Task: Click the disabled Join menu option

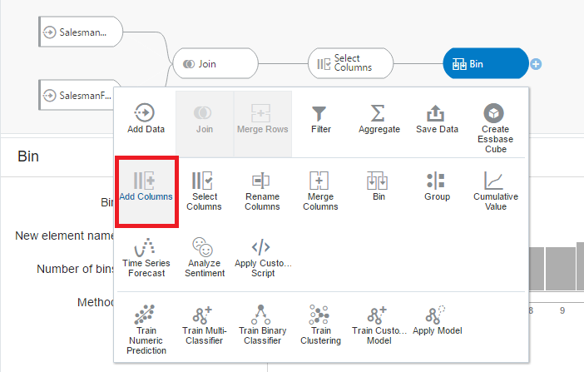Action: coord(205,124)
